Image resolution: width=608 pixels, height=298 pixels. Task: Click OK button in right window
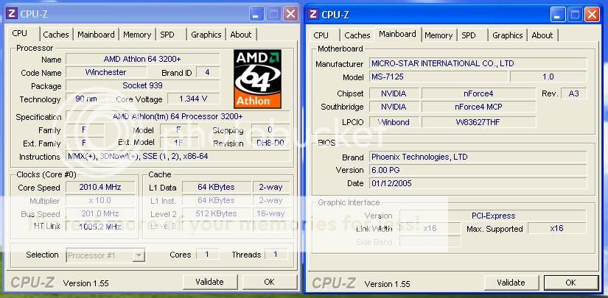(570, 283)
